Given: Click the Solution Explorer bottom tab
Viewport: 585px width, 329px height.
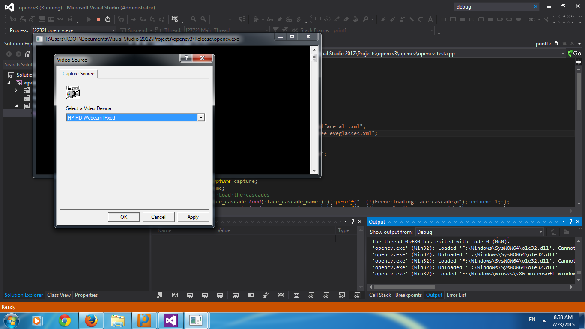Looking at the screenshot, I should 24,295.
